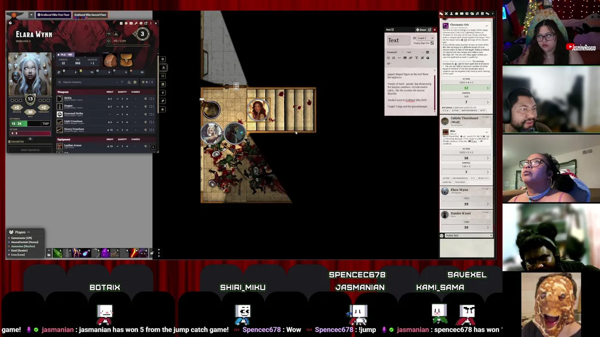Roll the Light Crossbow item icon
Screen dimensions: 600x337
(x=60, y=122)
